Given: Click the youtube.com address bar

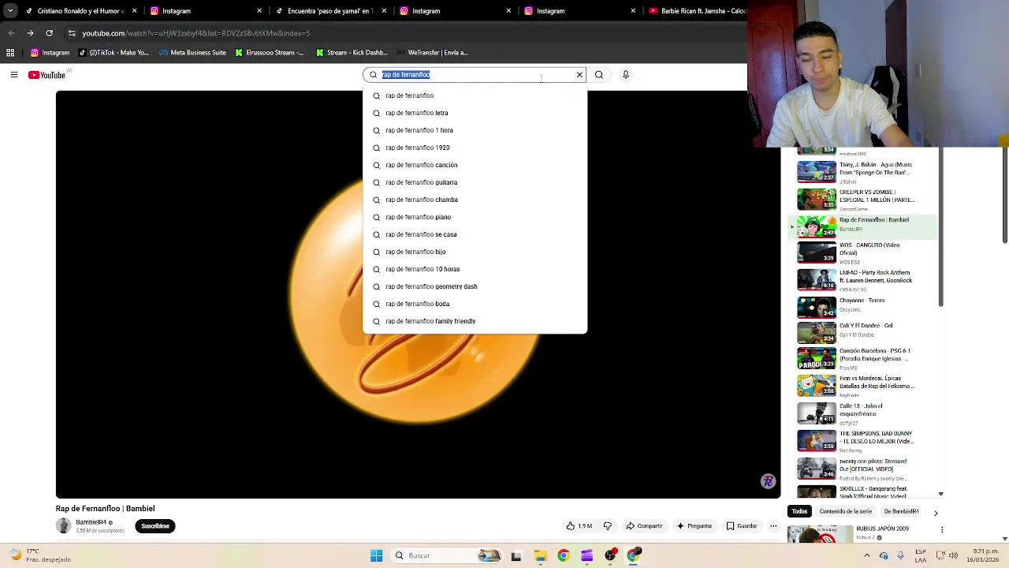Looking at the screenshot, I should pos(406,33).
